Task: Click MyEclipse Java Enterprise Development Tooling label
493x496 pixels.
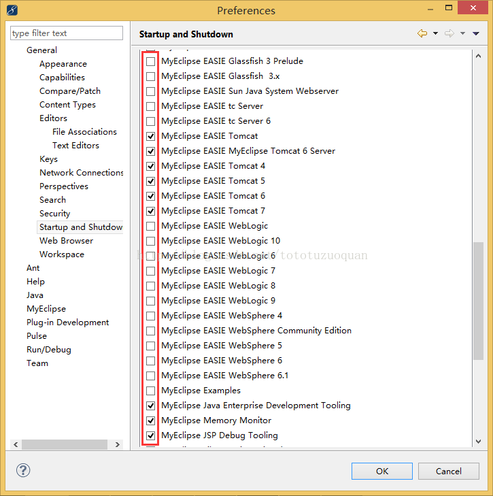Action: click(256, 406)
